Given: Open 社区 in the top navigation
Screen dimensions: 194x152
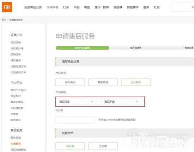Looking at the screenshot, I should point(157,7).
